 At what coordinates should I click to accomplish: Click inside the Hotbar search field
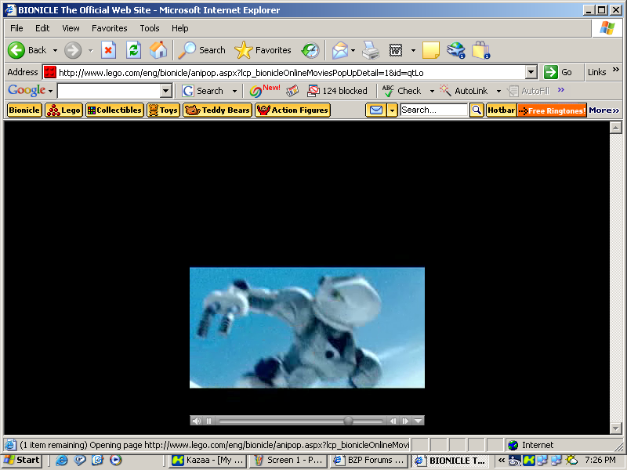pyautogui.click(x=433, y=110)
